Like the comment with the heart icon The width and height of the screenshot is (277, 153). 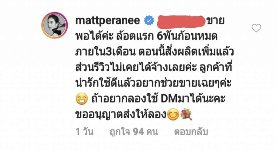[256, 28]
